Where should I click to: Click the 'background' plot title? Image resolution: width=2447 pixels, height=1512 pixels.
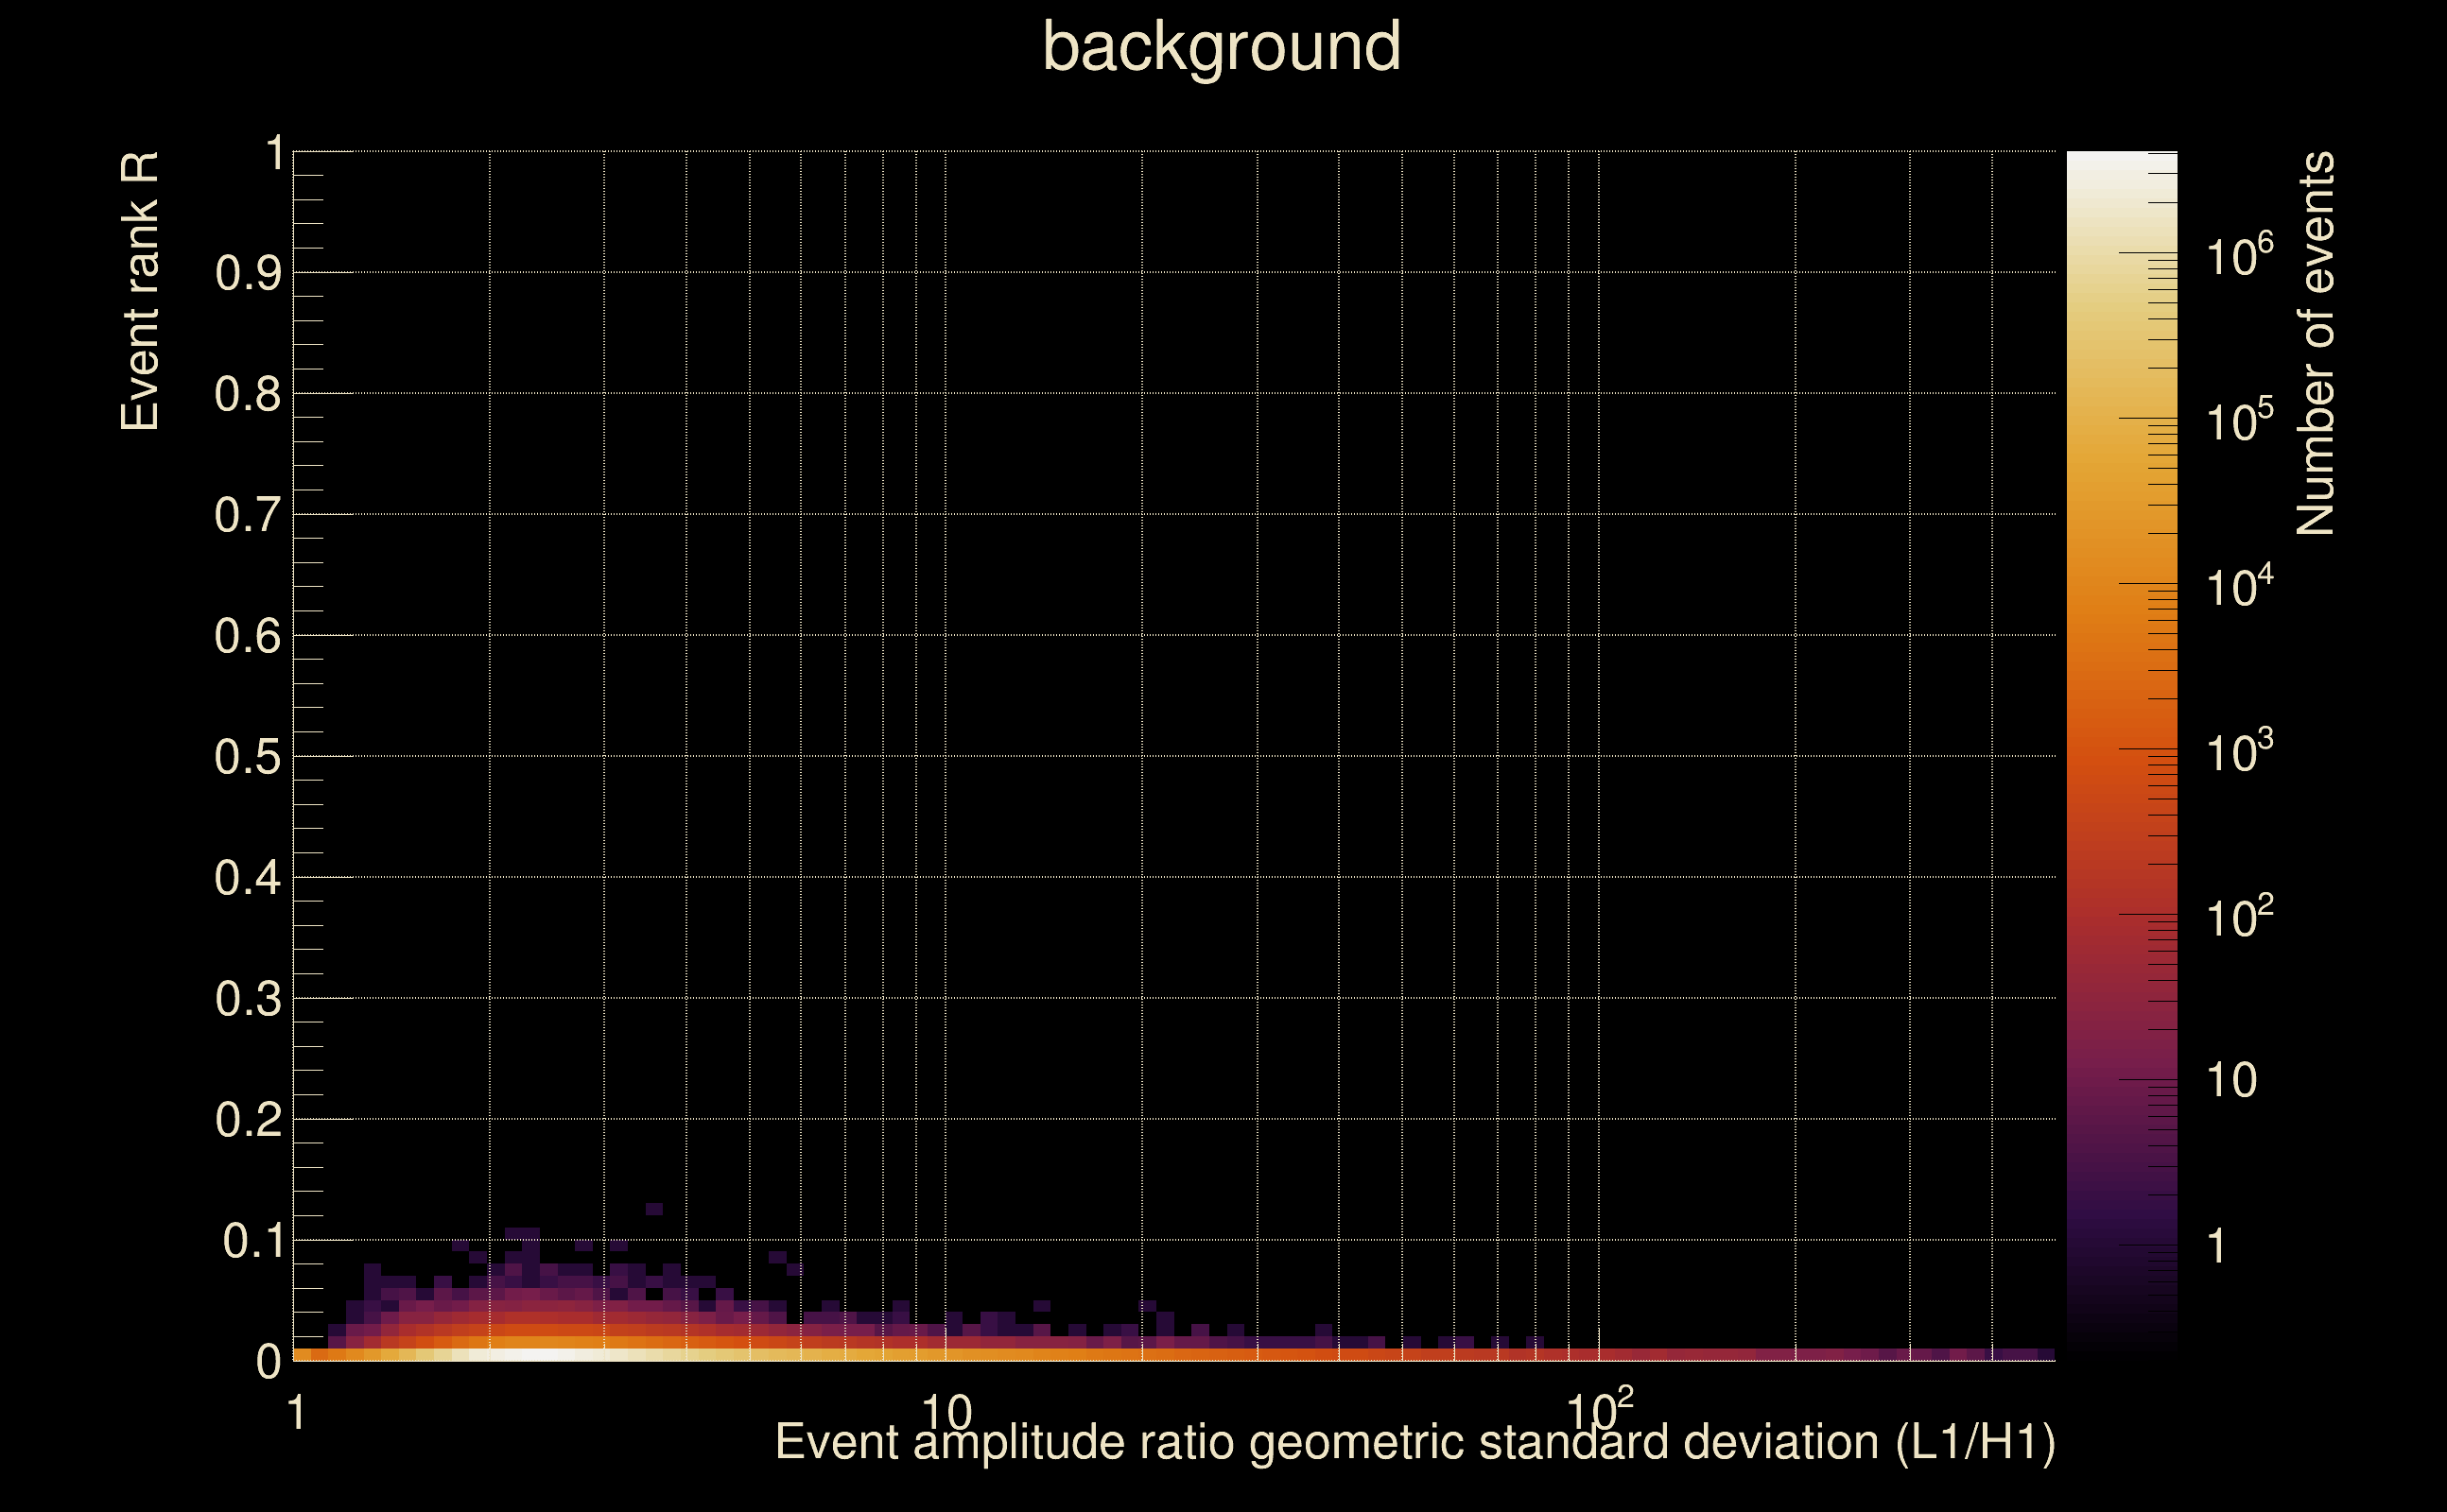click(1222, 48)
